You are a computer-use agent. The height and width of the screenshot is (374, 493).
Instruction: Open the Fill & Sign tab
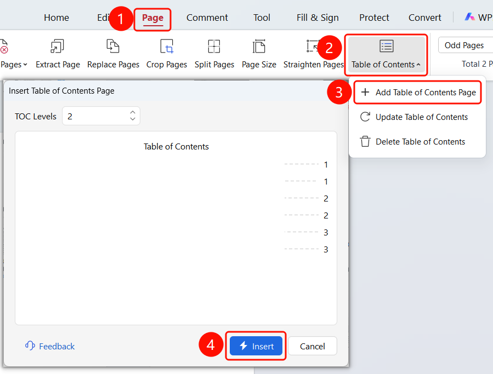318,18
